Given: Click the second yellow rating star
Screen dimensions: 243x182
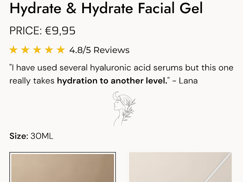Looking at the screenshot, I should click(25, 50).
